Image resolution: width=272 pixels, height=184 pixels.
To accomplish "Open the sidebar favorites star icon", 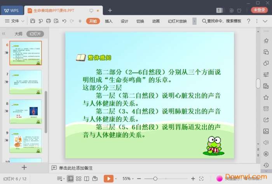I will pyautogui.click(x=266, y=97).
